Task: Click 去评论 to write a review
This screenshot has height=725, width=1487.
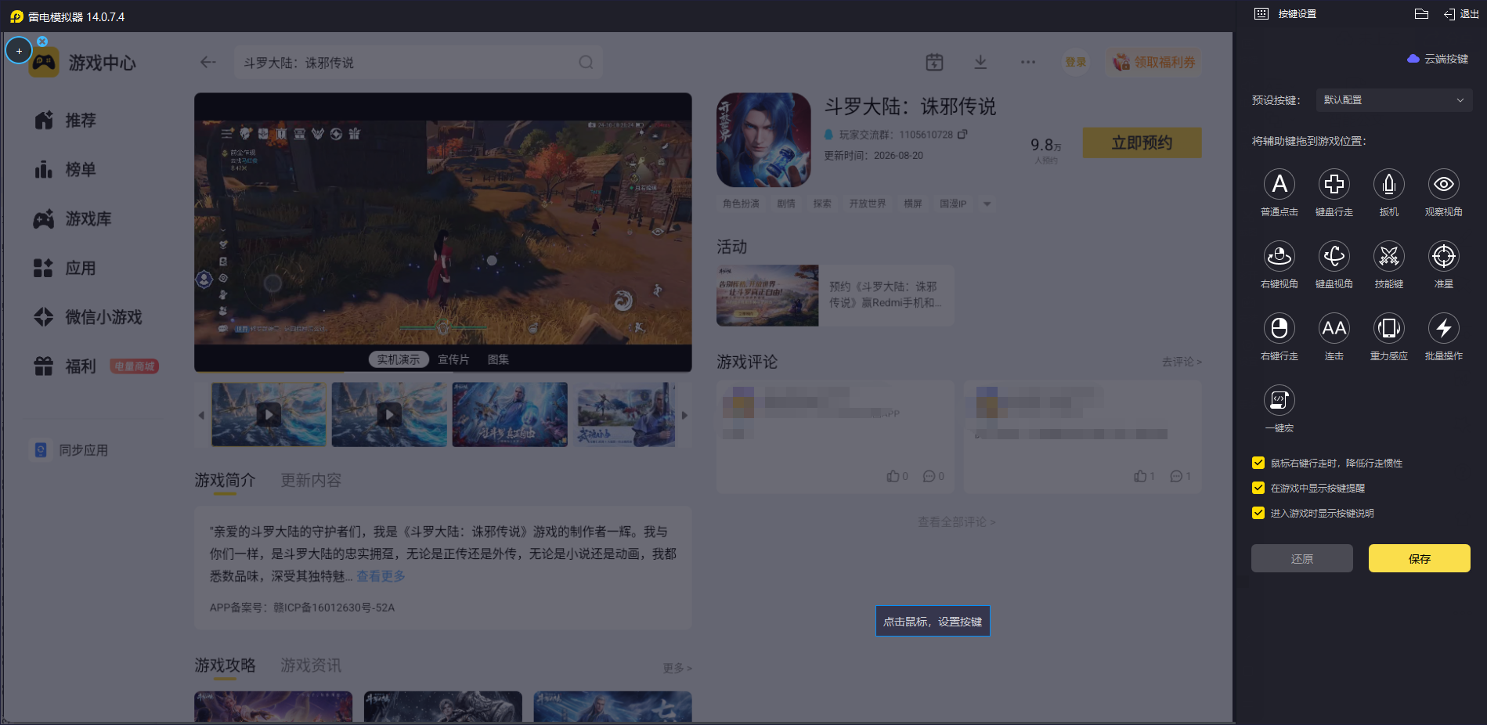Action: click(x=1182, y=362)
